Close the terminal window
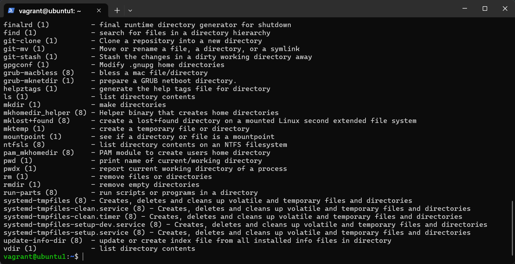 (x=505, y=9)
